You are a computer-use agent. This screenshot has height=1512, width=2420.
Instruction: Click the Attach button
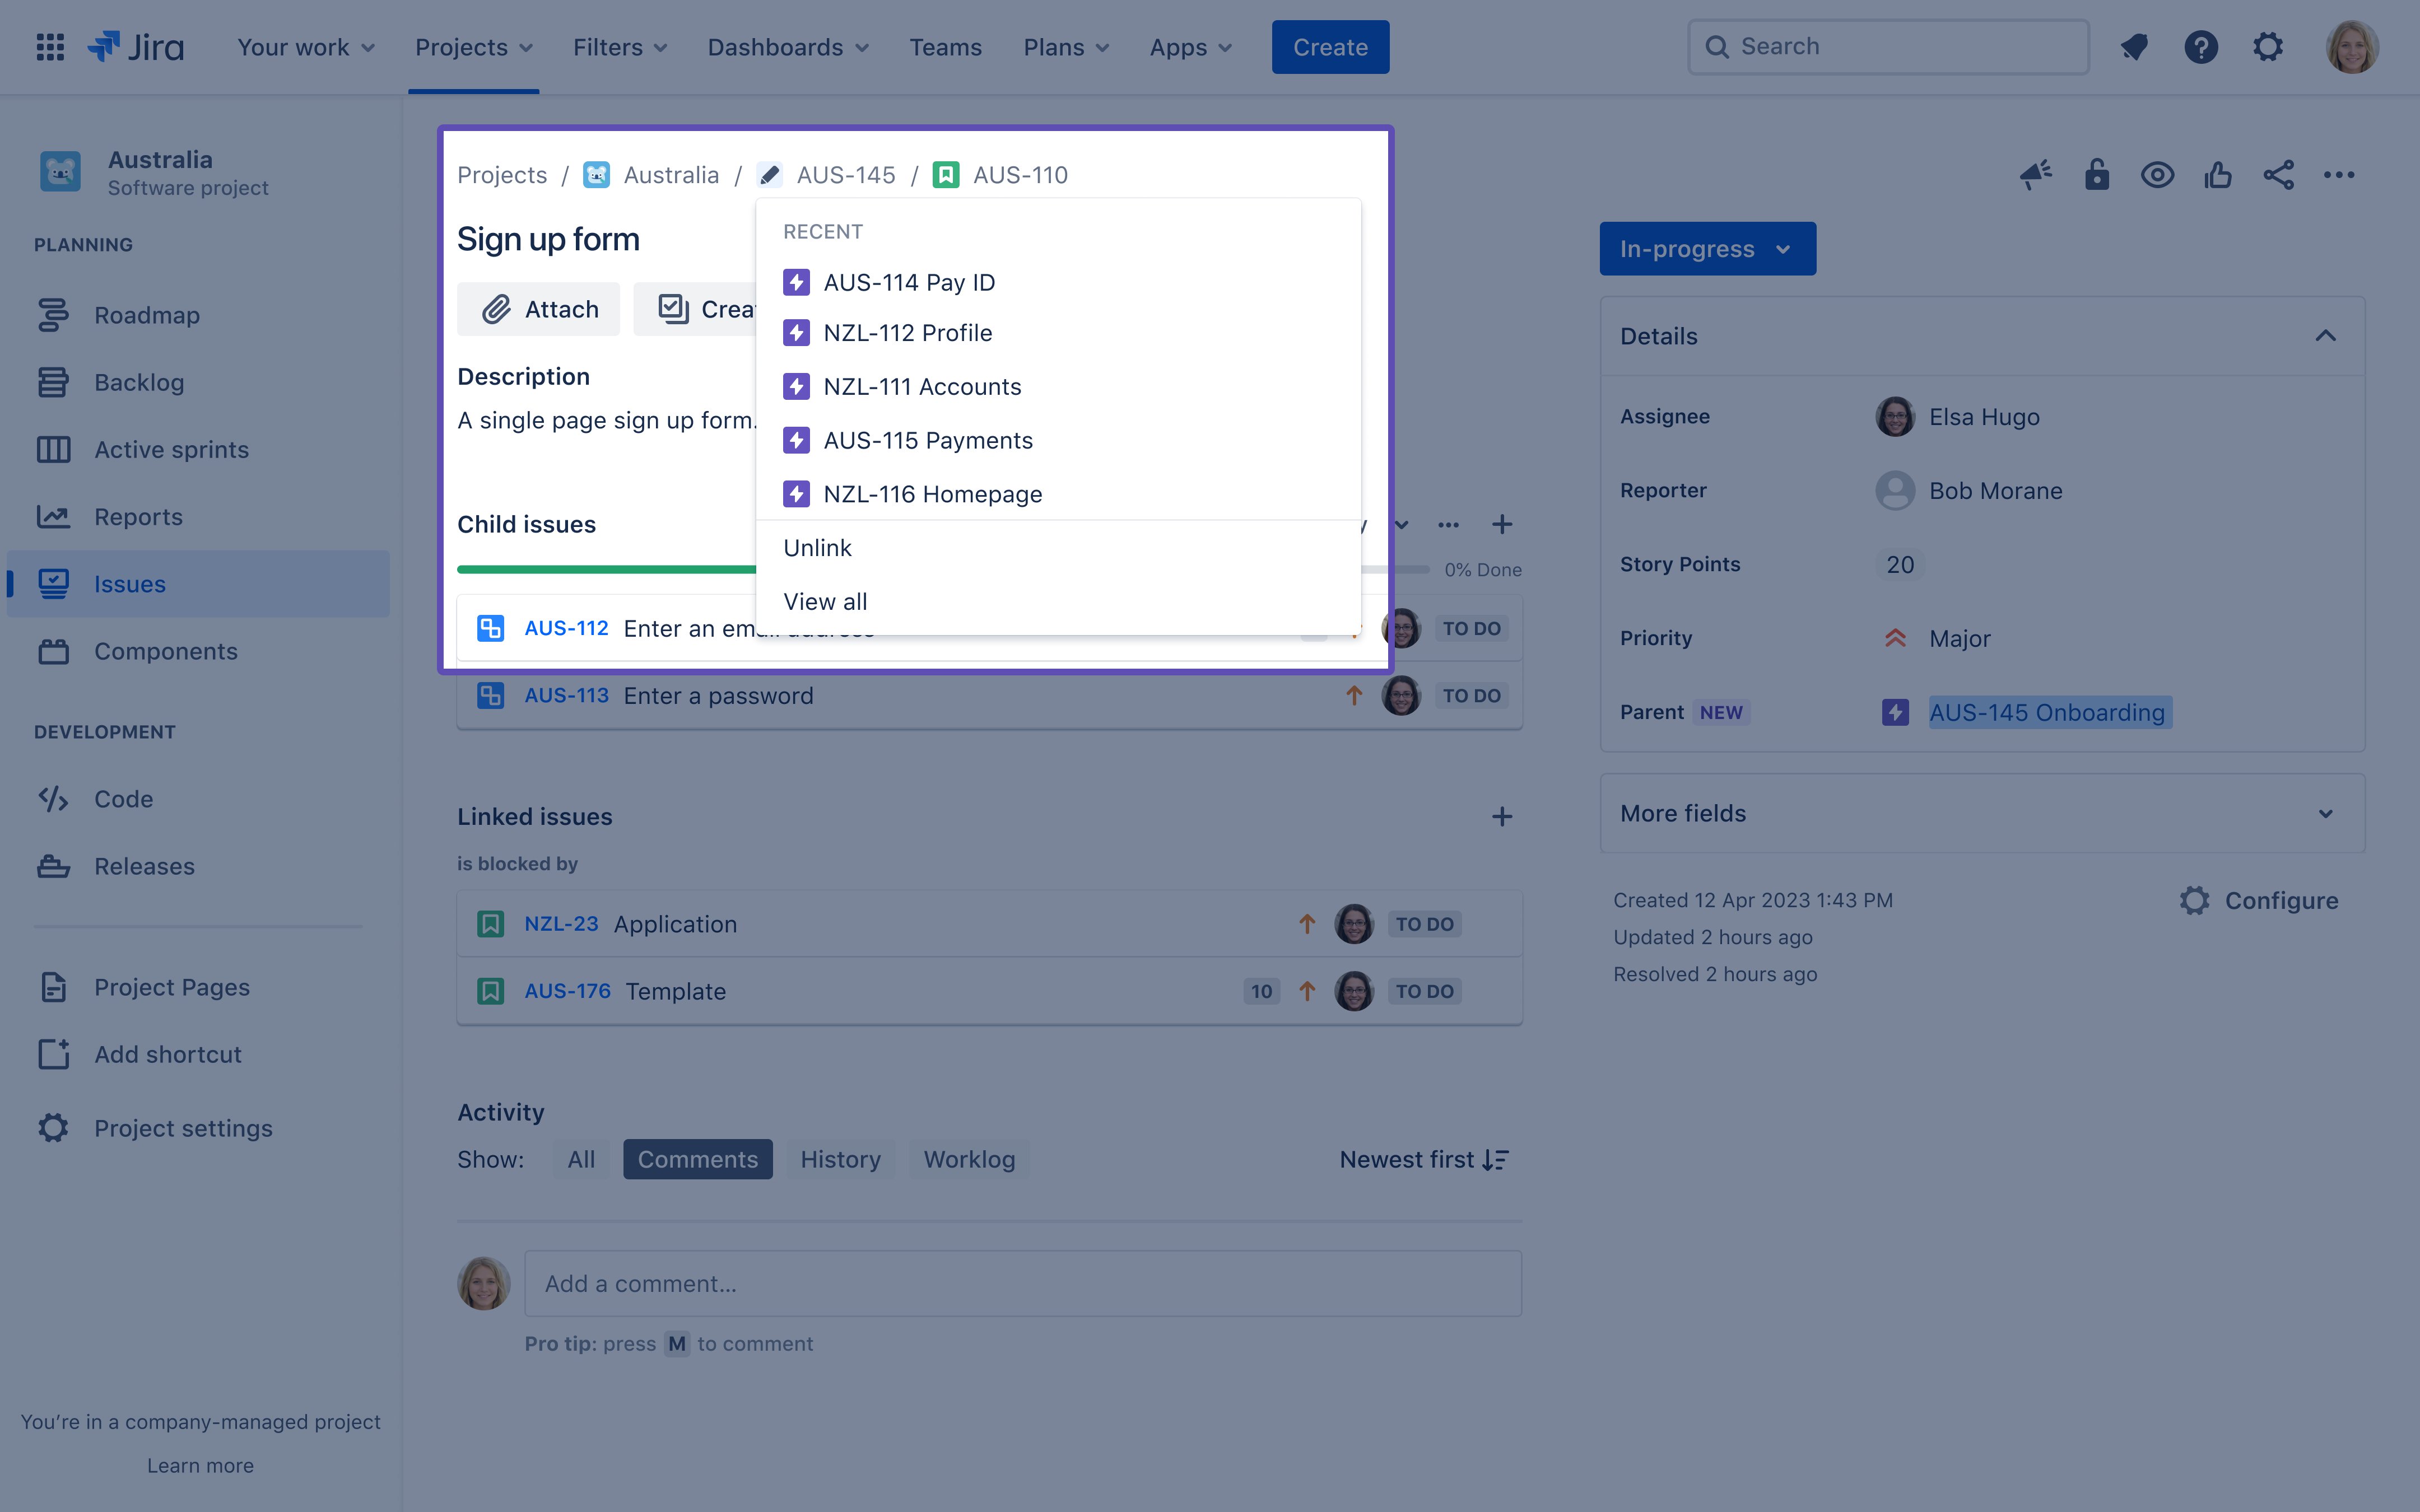click(x=539, y=310)
